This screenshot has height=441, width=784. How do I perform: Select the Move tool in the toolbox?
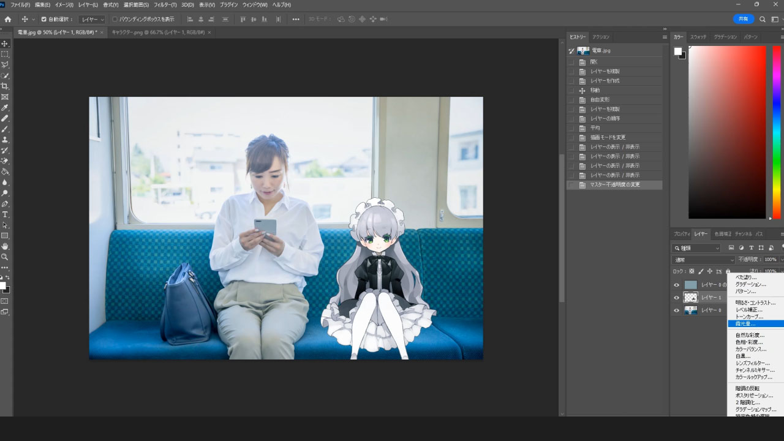[x=5, y=43]
